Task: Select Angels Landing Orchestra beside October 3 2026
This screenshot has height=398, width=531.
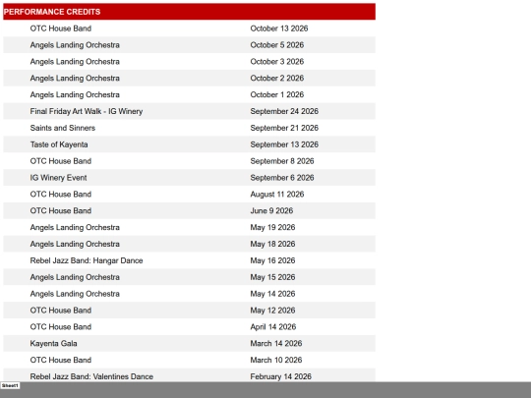Action: tap(75, 62)
